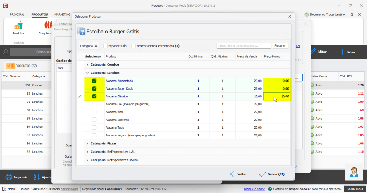Click the row edit pencil beside Alabama Clássico
367x193 pixels.
[80, 97]
